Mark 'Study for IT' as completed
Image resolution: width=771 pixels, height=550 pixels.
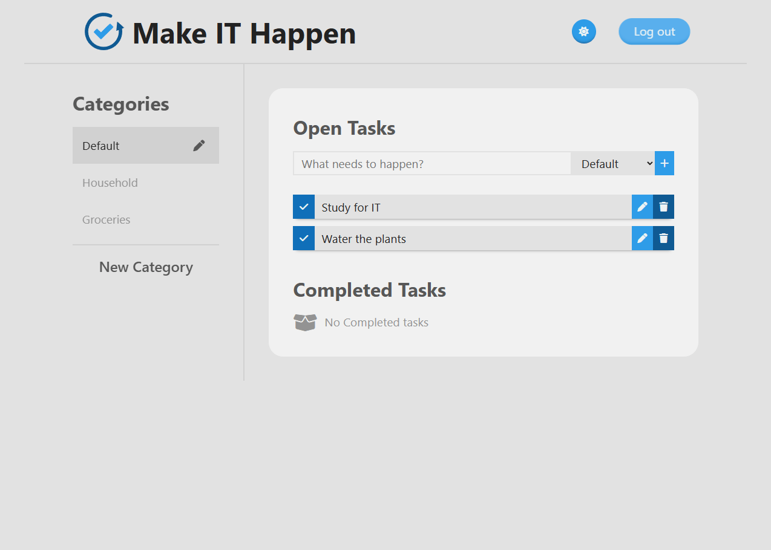tap(303, 207)
